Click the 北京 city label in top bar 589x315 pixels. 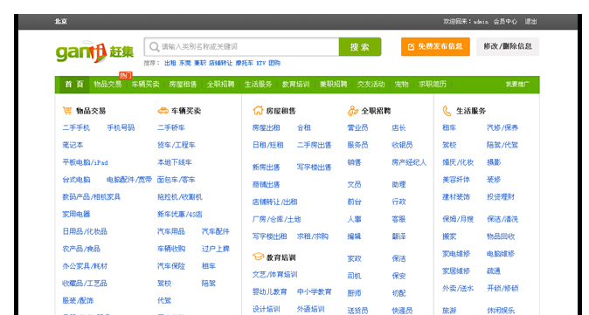coord(61,21)
